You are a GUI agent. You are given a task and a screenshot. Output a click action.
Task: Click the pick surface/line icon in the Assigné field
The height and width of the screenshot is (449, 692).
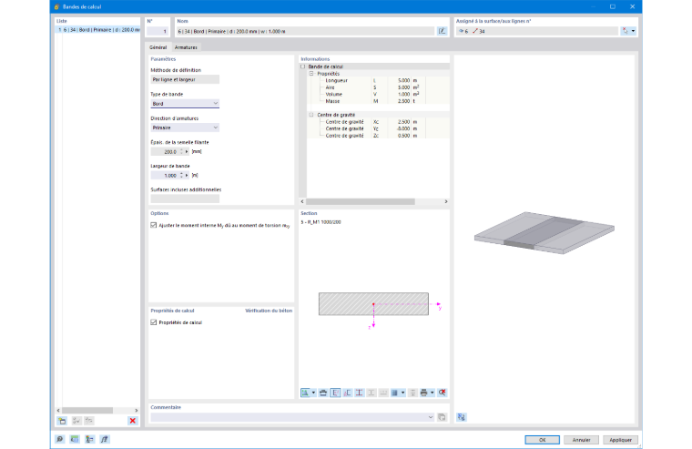click(x=625, y=31)
